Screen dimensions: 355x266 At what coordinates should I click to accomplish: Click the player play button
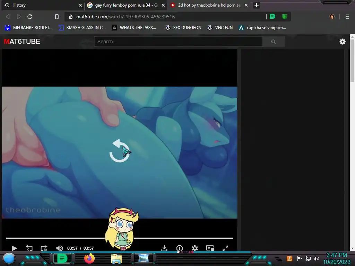[14, 248]
